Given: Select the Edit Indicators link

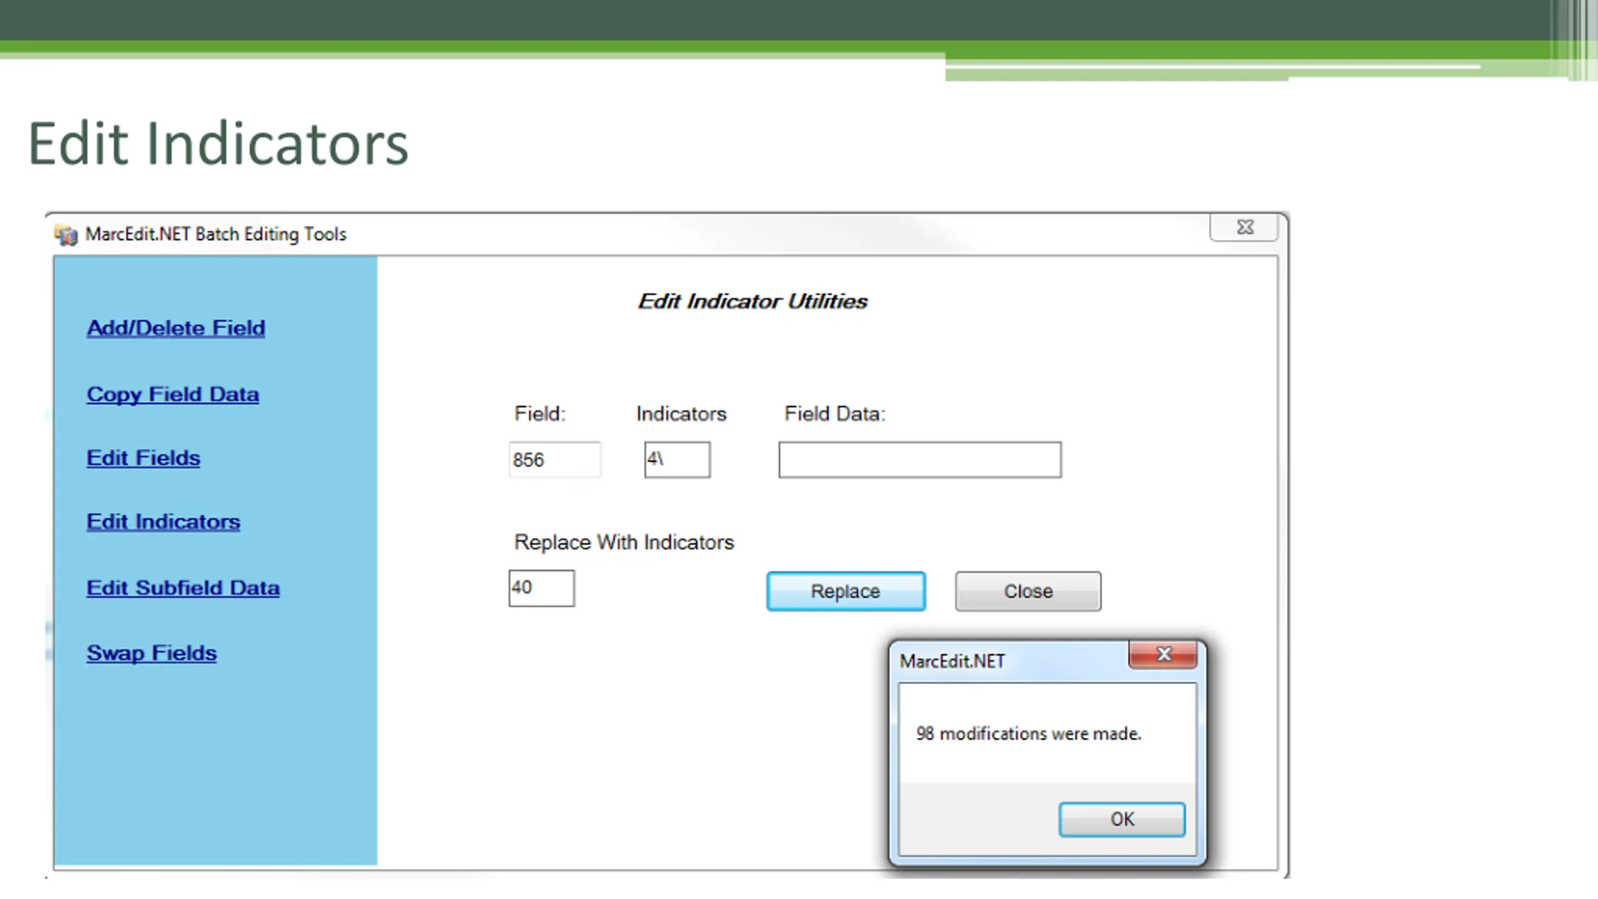Looking at the screenshot, I should pos(163,521).
